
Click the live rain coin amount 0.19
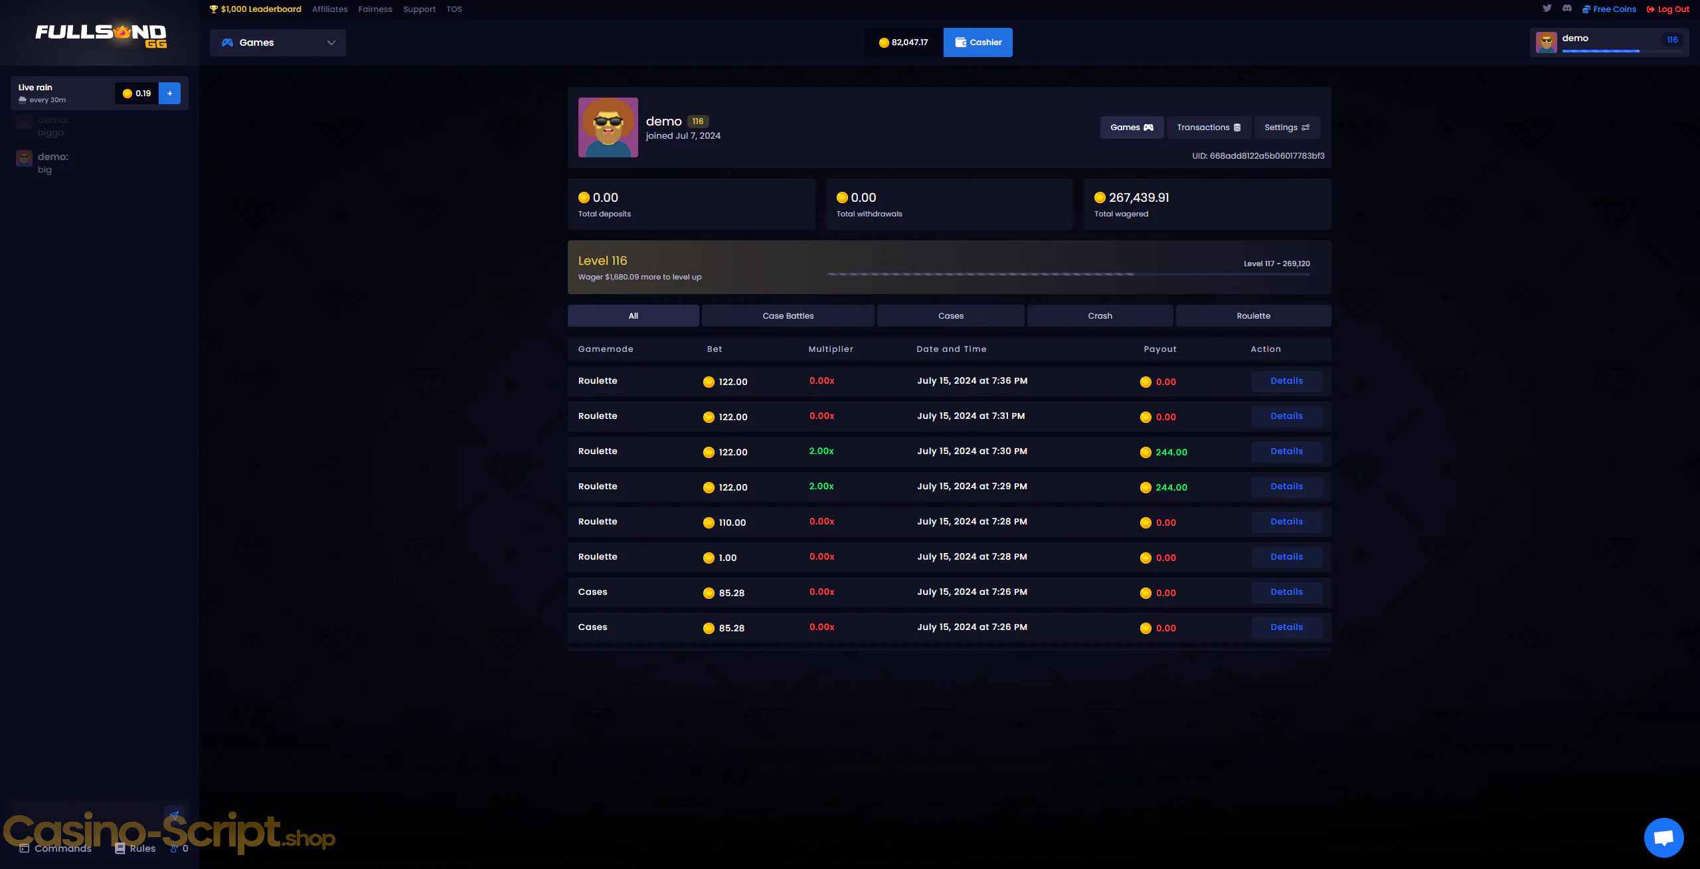137,93
